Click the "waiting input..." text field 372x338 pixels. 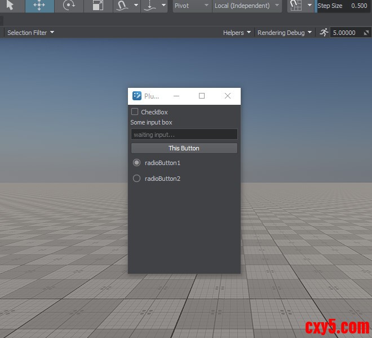(184, 135)
